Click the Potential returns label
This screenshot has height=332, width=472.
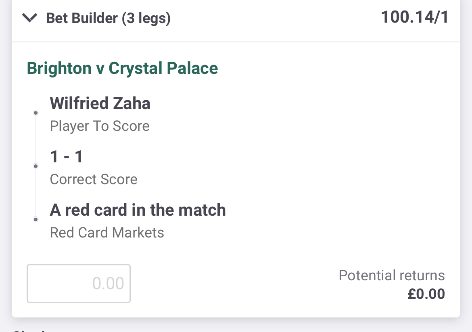392,275
